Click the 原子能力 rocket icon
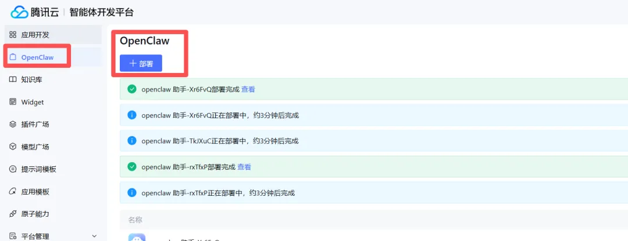 click(x=13, y=214)
